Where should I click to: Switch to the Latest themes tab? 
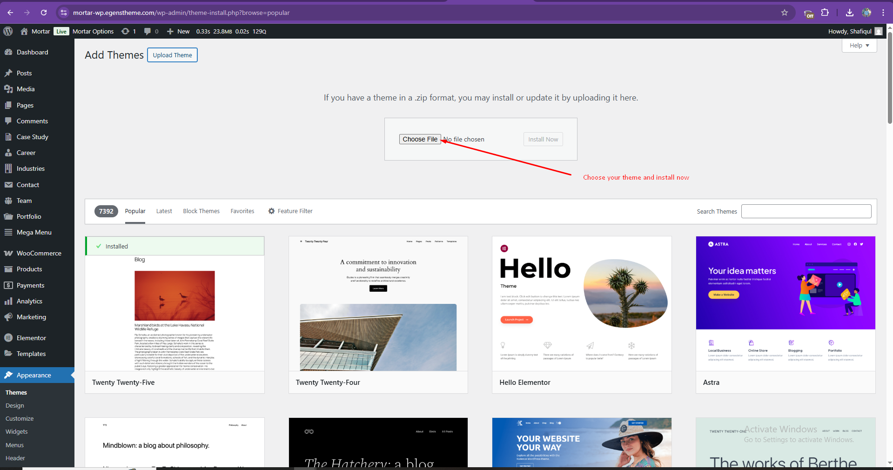[164, 211]
